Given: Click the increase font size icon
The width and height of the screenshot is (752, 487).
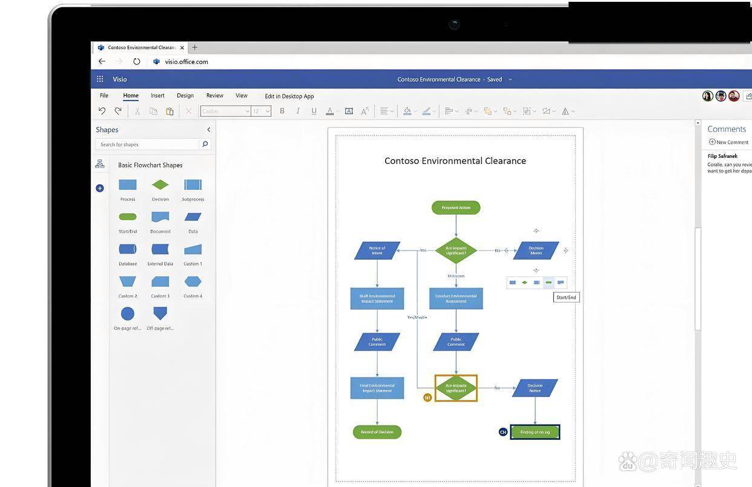Looking at the screenshot, I should [364, 111].
